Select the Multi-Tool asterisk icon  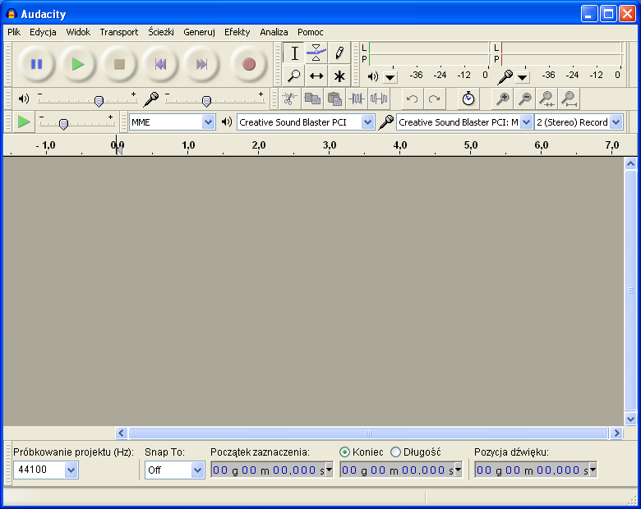click(339, 76)
